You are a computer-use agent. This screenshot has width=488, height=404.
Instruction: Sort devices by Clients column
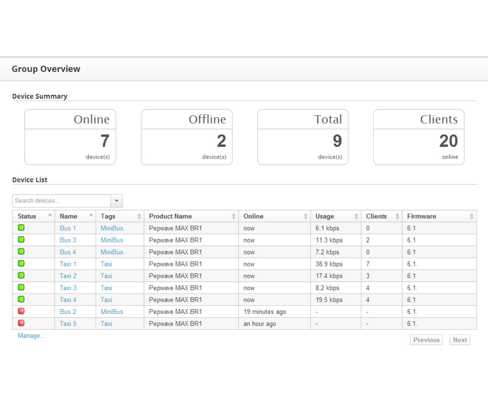(x=381, y=216)
